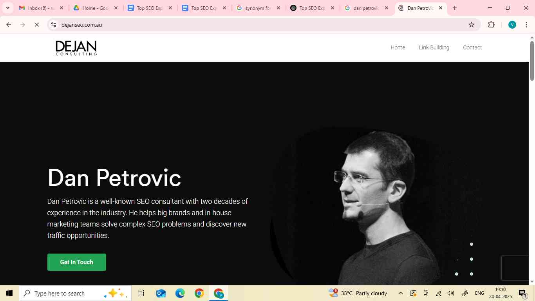Launch Microsoft Edge from the taskbar

[180, 293]
